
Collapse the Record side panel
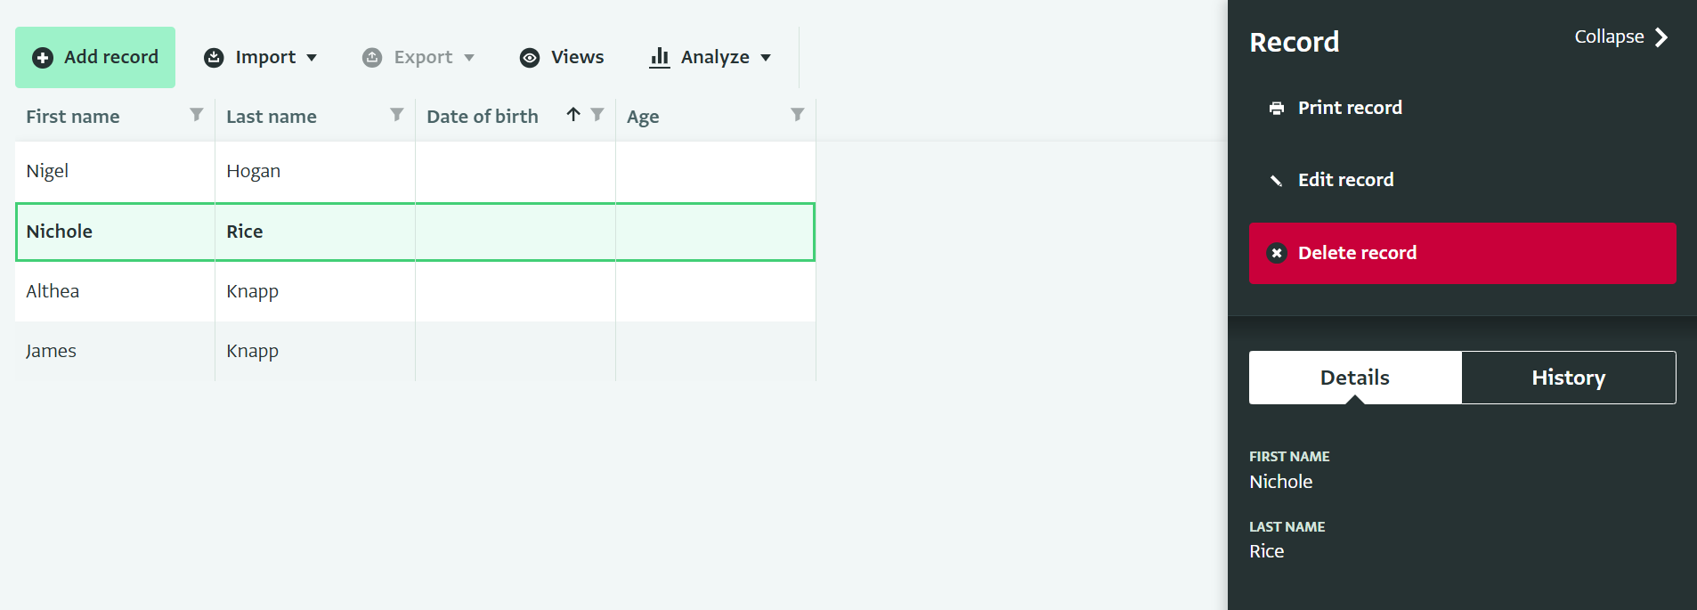[x=1620, y=37]
